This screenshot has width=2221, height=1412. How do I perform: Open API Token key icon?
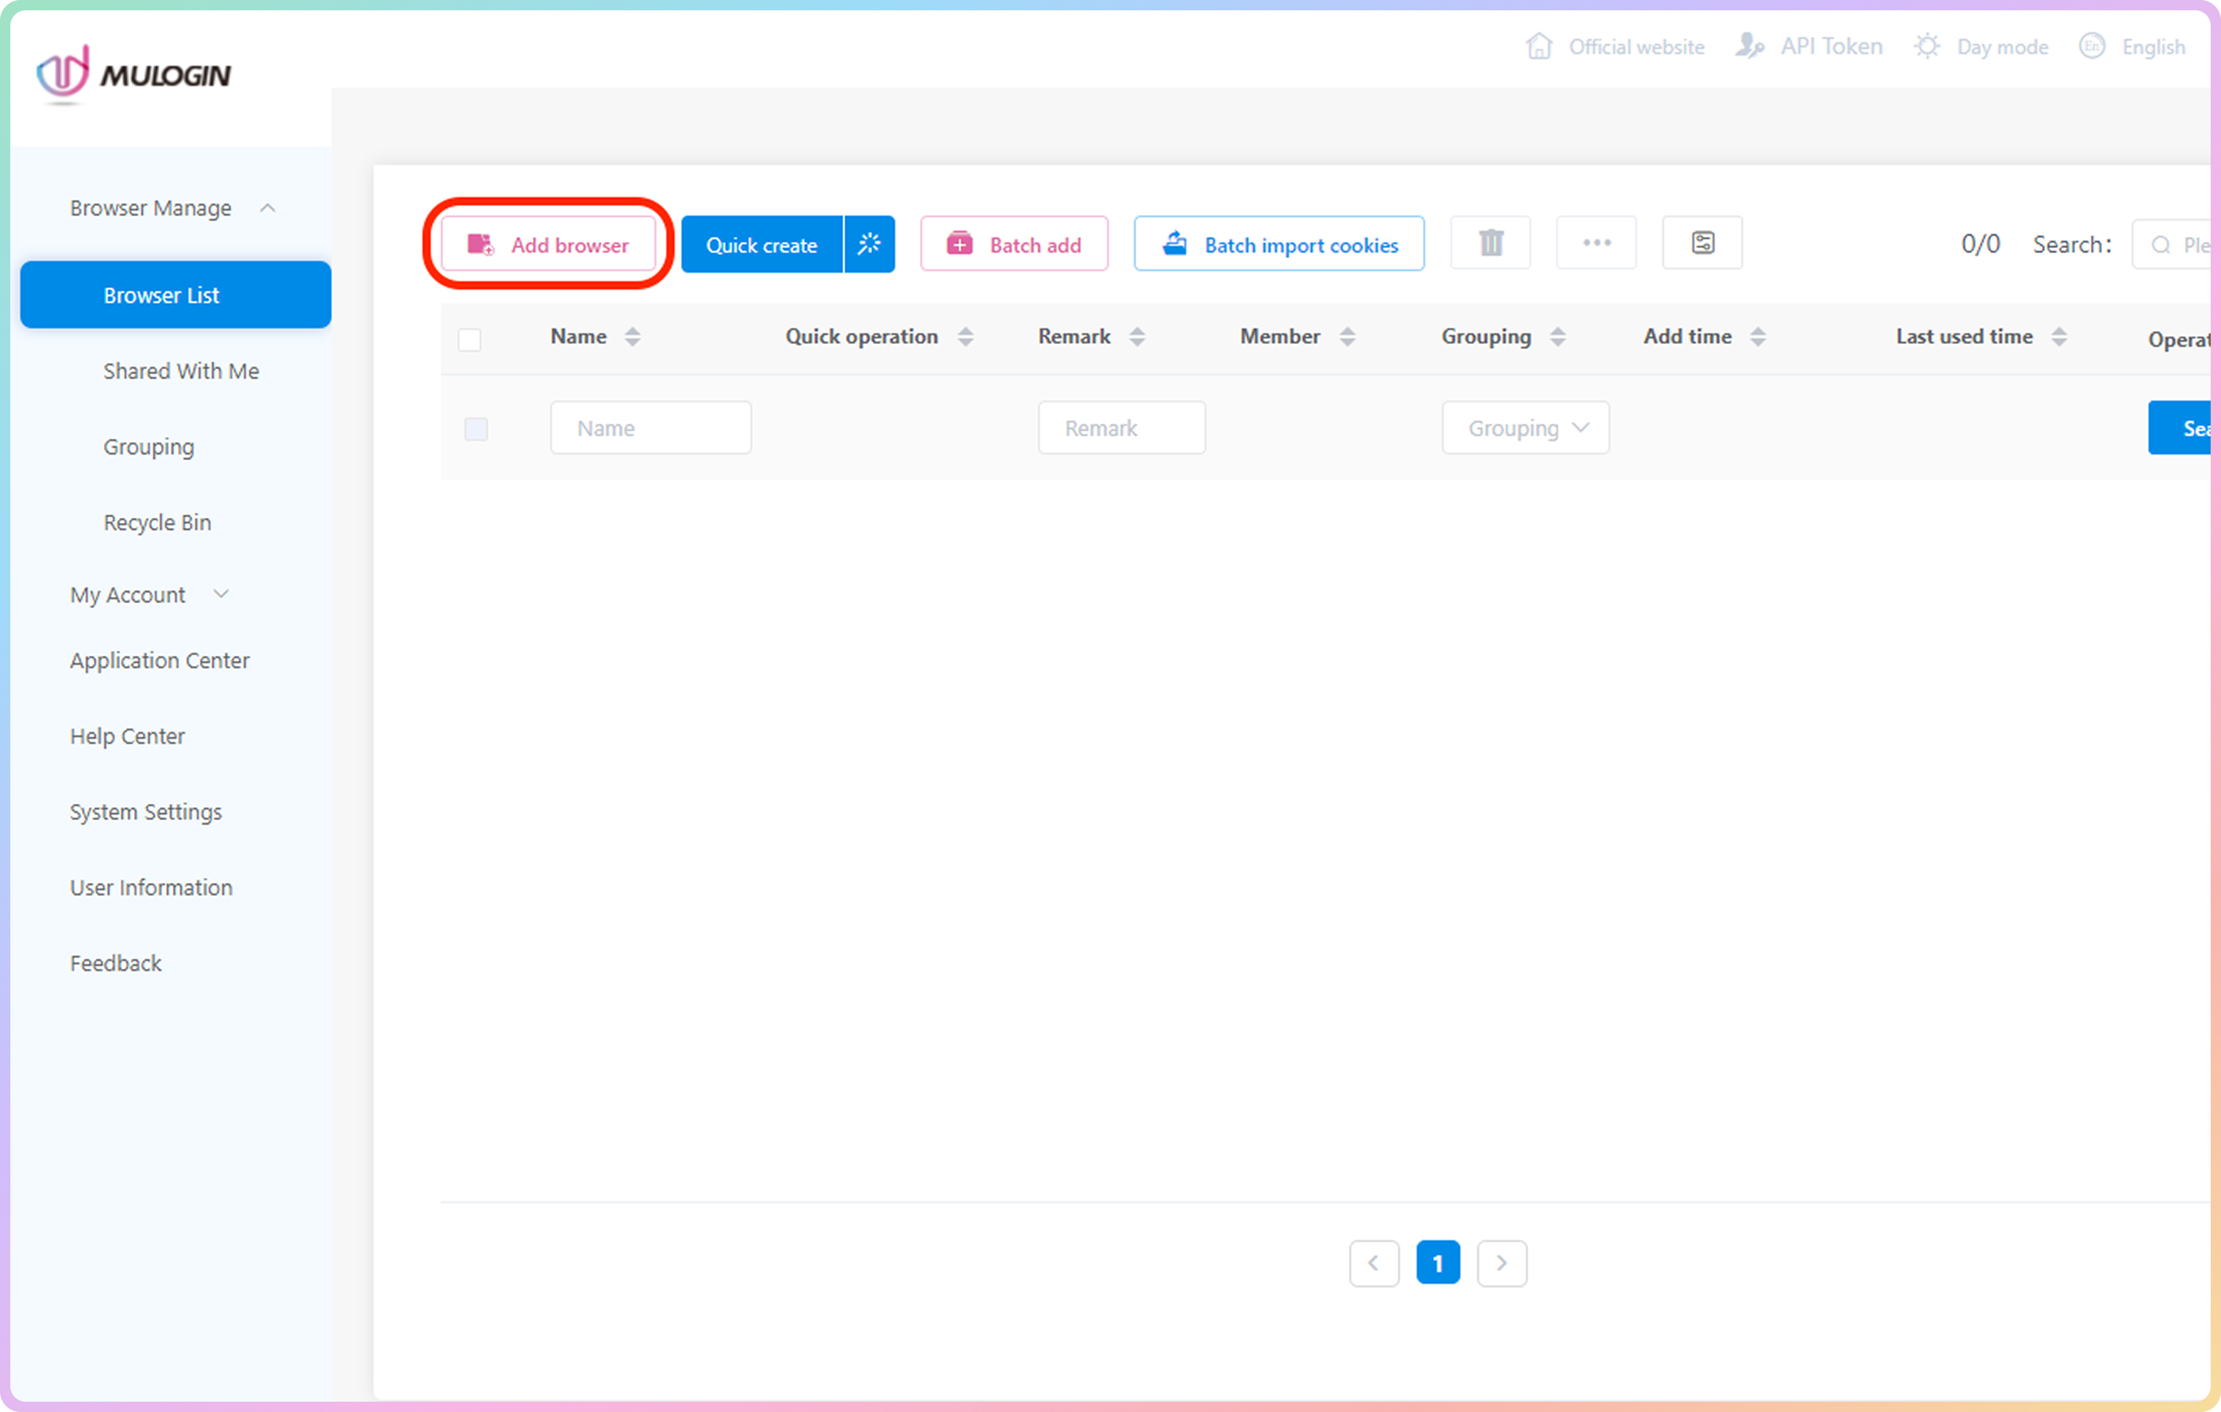tap(1749, 46)
